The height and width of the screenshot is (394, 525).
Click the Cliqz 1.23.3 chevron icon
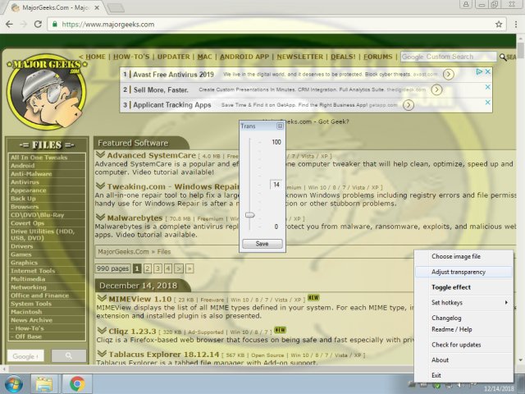tap(102, 331)
